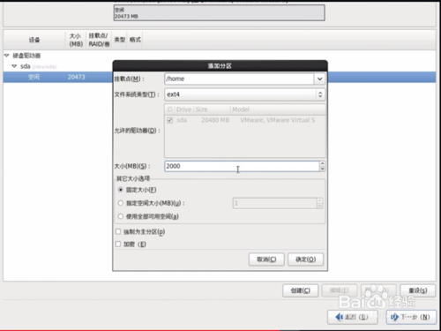Collapse the hard drives tree node

[7, 56]
